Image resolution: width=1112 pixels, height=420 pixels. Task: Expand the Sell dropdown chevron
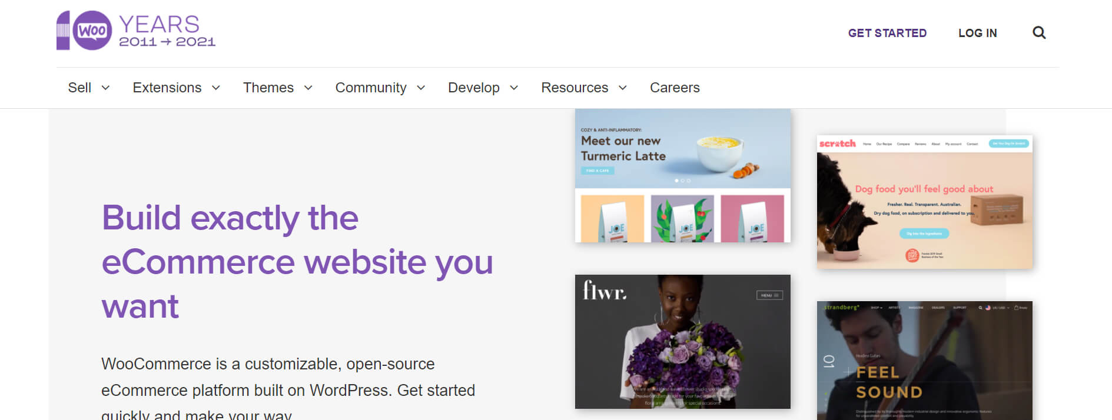pos(105,88)
